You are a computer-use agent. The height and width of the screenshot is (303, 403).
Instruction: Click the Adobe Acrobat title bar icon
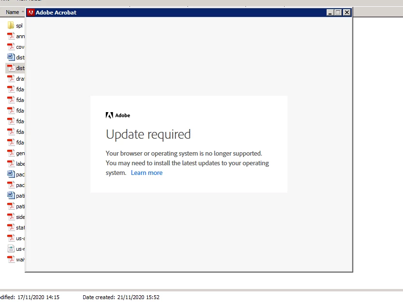pos(31,13)
